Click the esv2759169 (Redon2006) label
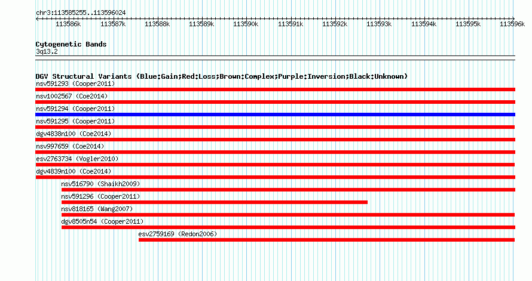The image size is (532, 281). (178, 234)
